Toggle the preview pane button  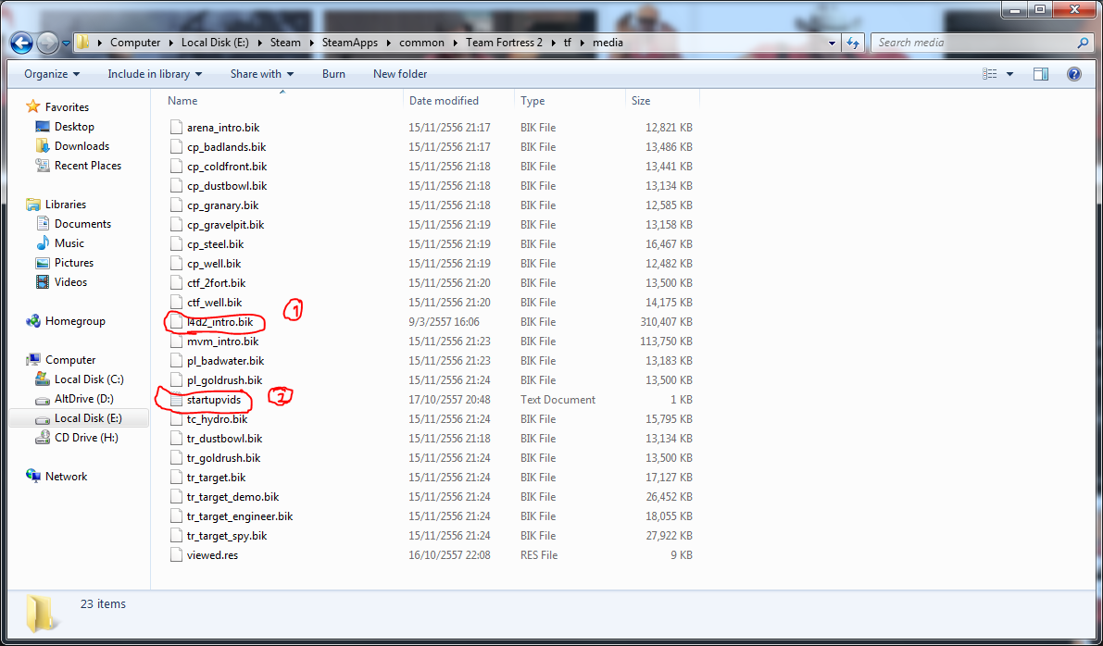(1041, 74)
